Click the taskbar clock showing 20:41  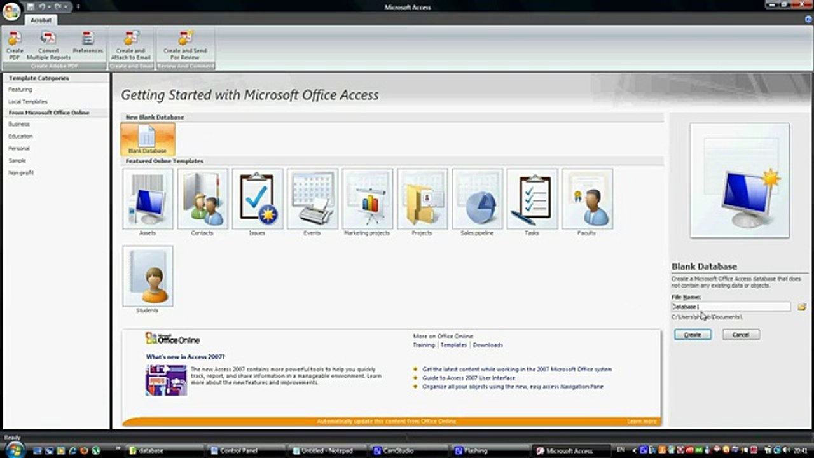click(802, 450)
